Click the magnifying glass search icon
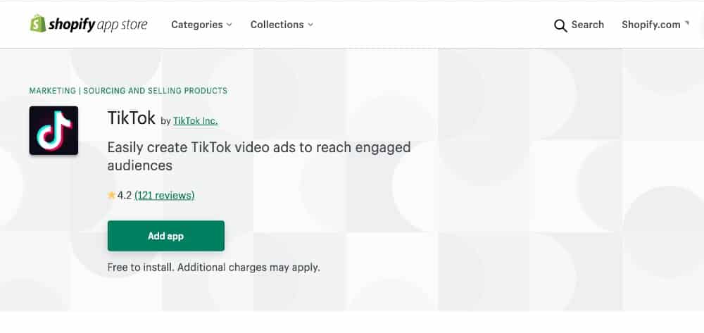Screen dimensions: 704x333 tap(560, 25)
